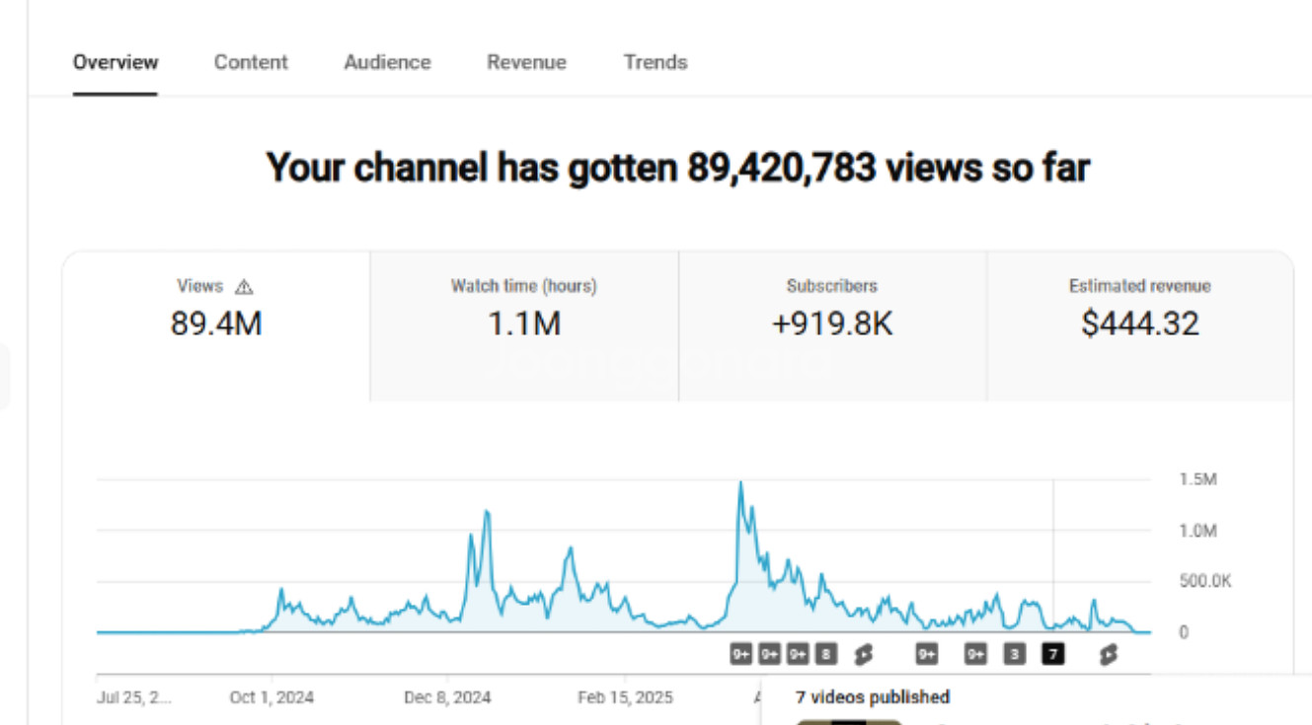Click the warning triangle icon beside Views

pos(245,287)
